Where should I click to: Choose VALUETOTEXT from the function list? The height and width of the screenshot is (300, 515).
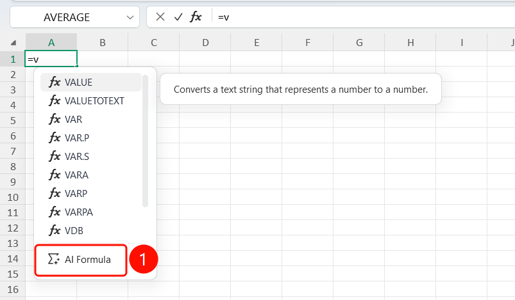click(90, 101)
